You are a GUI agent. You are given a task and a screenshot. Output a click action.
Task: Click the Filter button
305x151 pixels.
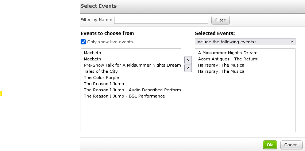tap(220, 20)
